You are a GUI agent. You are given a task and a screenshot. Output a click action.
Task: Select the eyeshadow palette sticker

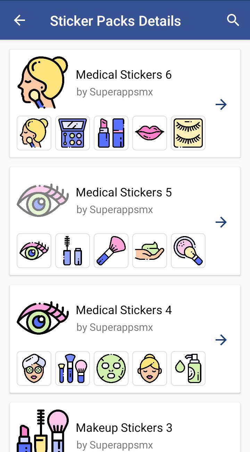[x=73, y=133]
